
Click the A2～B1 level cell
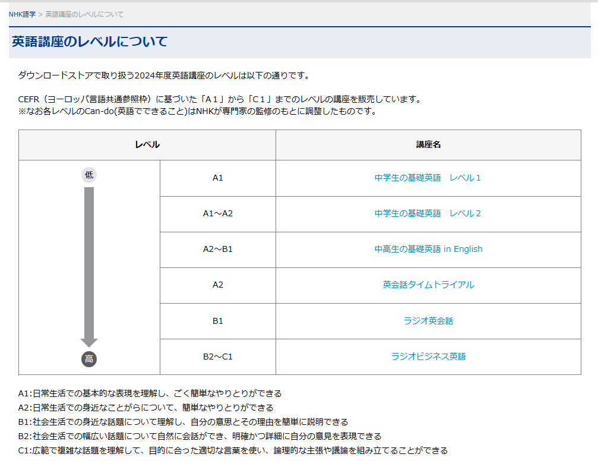[218, 249]
